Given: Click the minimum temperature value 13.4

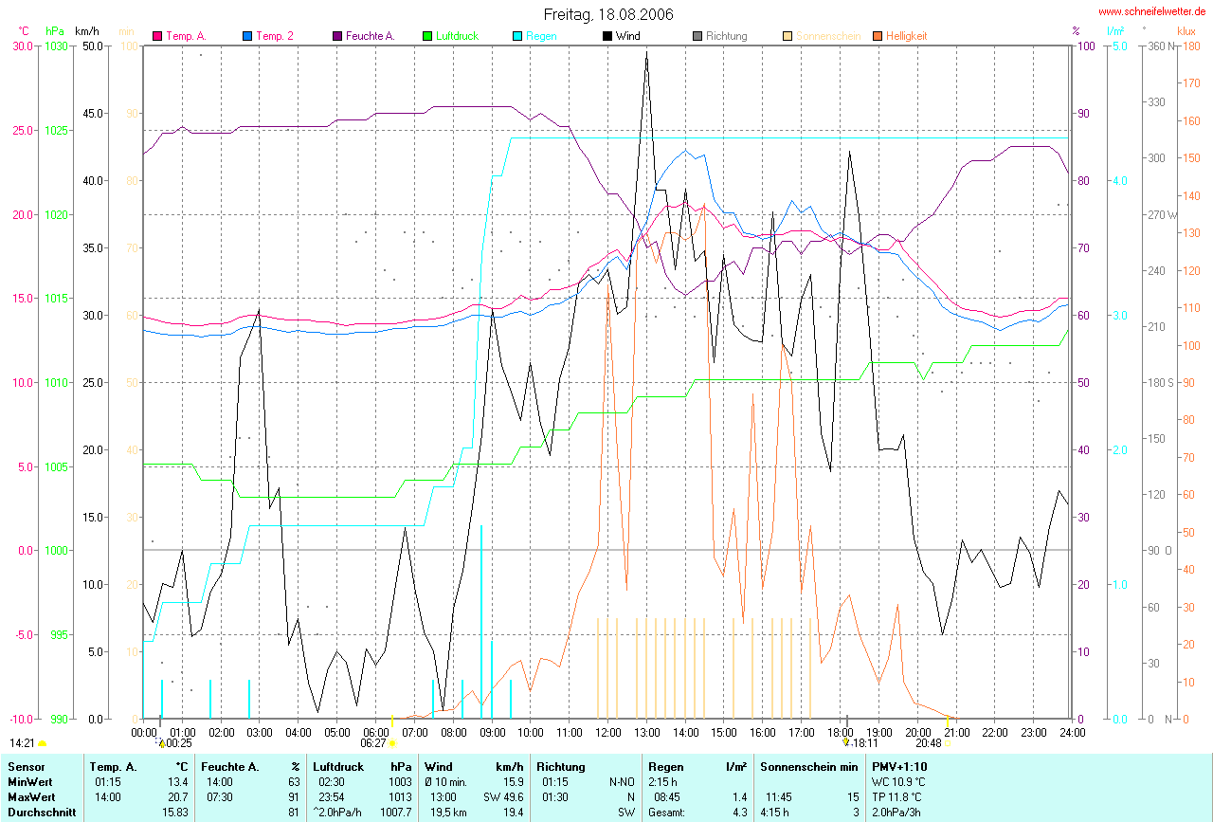Looking at the screenshot, I should pyautogui.click(x=178, y=782).
